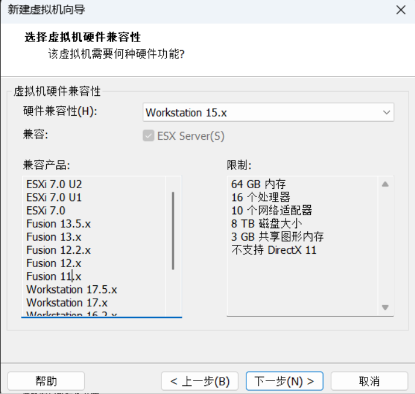Image resolution: width=415 pixels, height=394 pixels.
Task: Select ESXi 7.0 U2 in compatible products
Action: pos(54,184)
